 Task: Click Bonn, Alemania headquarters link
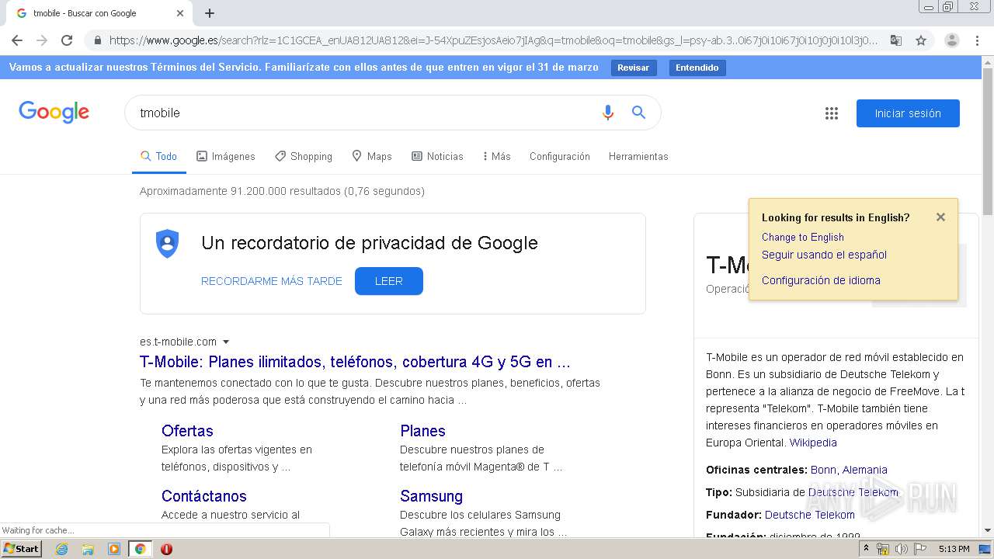point(849,470)
